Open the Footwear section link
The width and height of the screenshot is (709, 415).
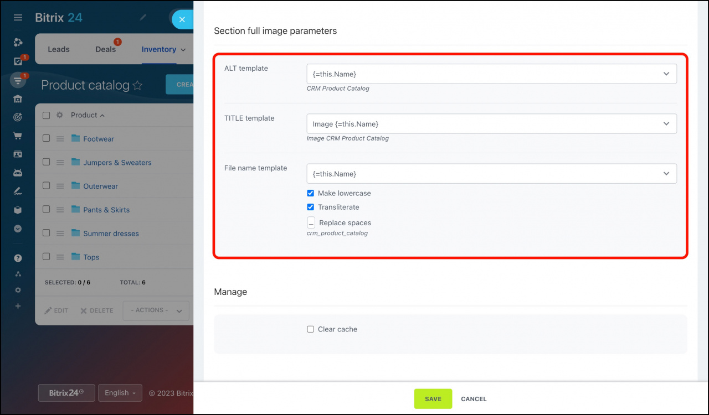coord(99,139)
